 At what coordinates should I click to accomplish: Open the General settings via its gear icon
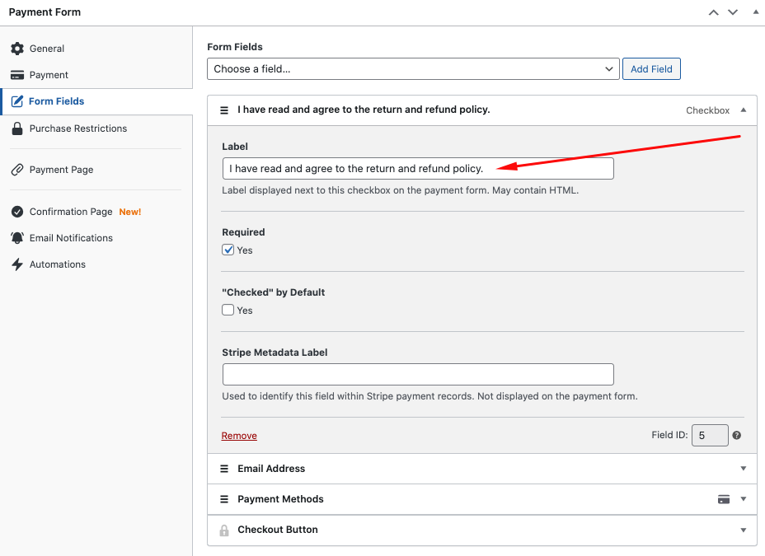[17, 48]
